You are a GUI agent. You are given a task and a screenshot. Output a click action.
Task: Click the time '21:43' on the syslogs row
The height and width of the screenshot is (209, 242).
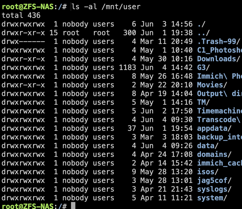(x=182, y=189)
